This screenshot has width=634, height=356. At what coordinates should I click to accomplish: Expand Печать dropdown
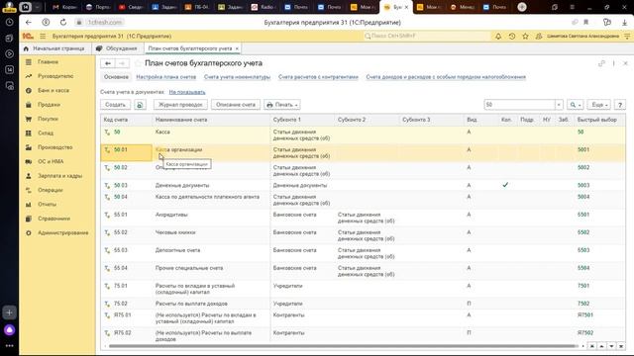[x=282, y=105]
